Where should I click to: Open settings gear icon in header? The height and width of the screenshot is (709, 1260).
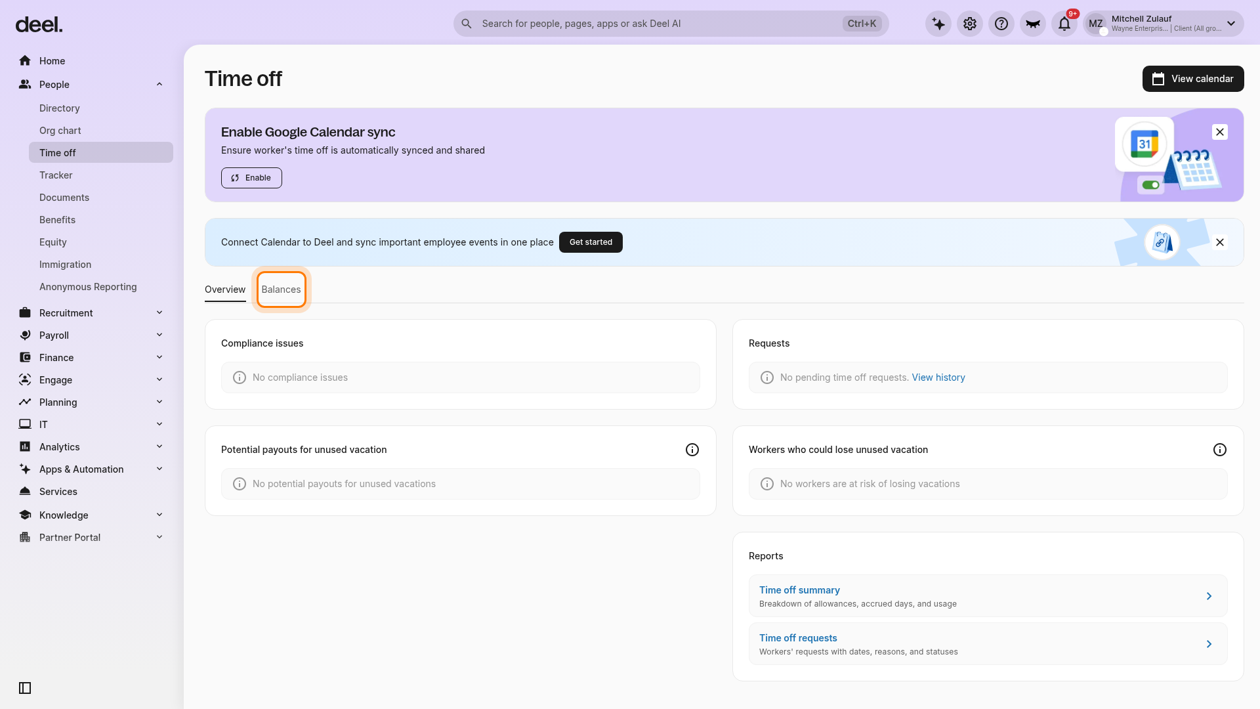pyautogui.click(x=970, y=24)
